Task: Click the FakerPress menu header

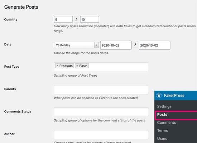Action: [x=176, y=95]
